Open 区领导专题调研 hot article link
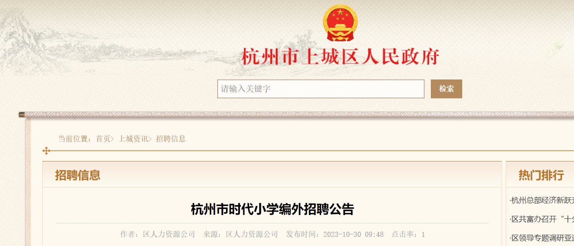This screenshot has height=246, width=574. click(542, 238)
